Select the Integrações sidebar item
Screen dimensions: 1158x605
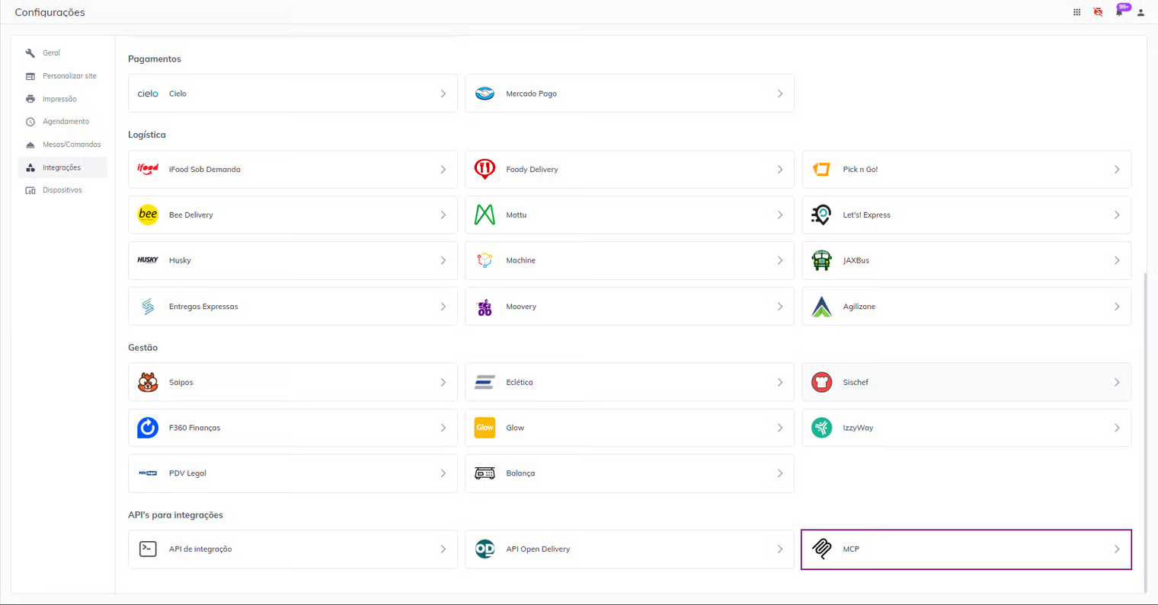tap(62, 167)
